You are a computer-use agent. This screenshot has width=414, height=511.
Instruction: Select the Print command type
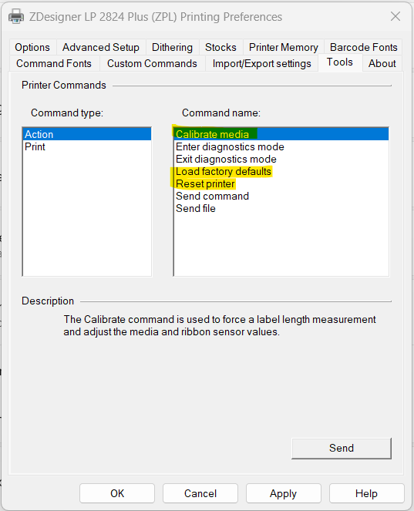[x=87, y=146]
